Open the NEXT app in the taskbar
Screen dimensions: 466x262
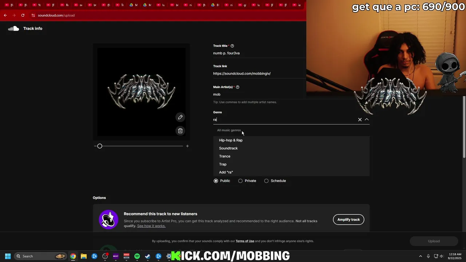[x=116, y=256]
